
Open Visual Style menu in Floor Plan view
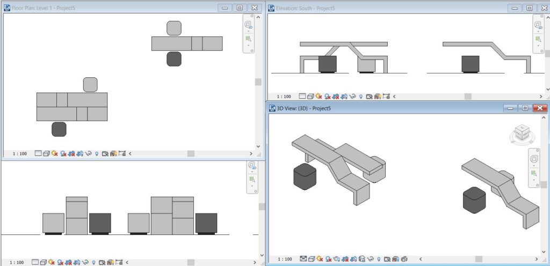pos(46,154)
